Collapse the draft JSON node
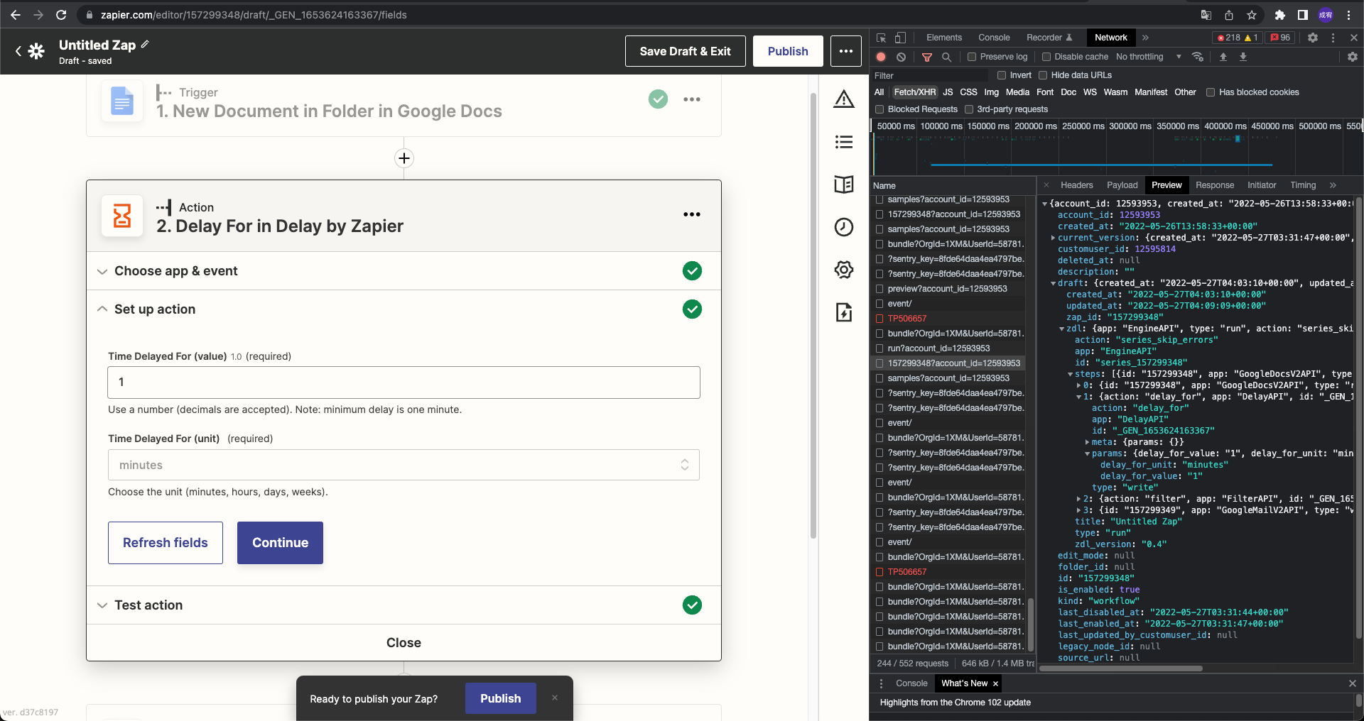The height and width of the screenshot is (721, 1364). coord(1053,283)
